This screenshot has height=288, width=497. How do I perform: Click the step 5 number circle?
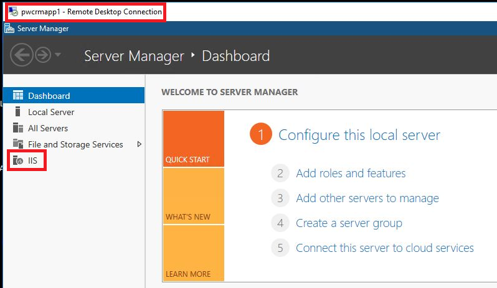[x=280, y=248]
